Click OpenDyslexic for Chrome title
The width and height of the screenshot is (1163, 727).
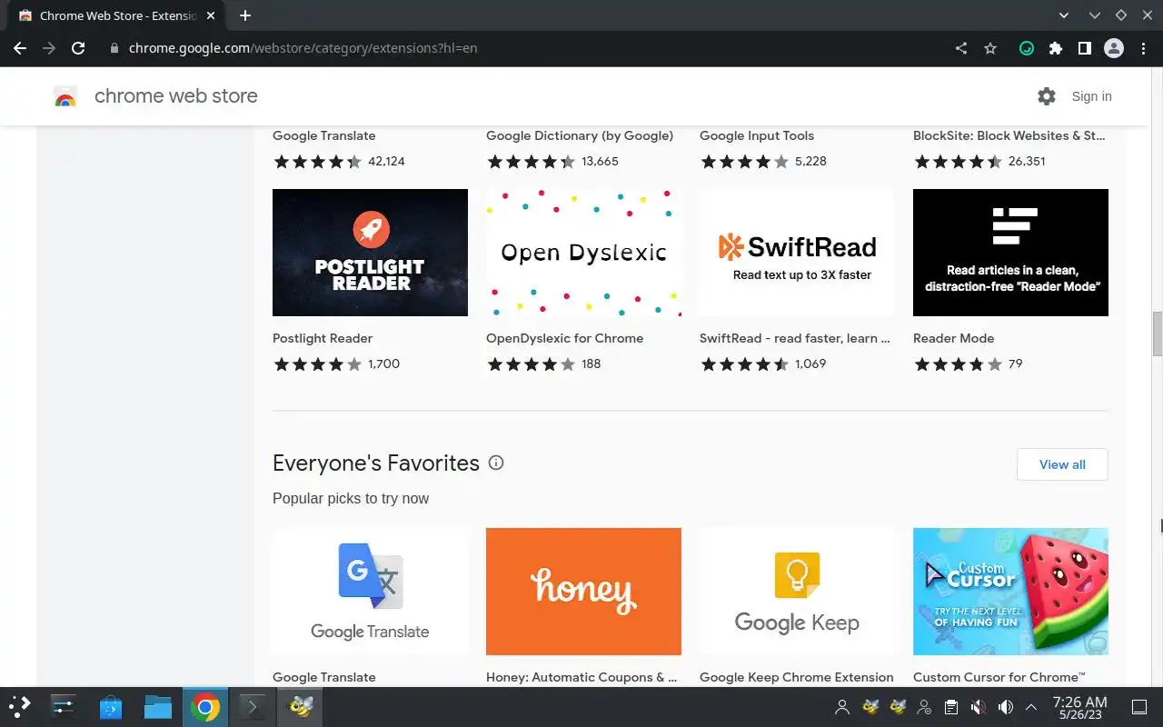click(564, 338)
